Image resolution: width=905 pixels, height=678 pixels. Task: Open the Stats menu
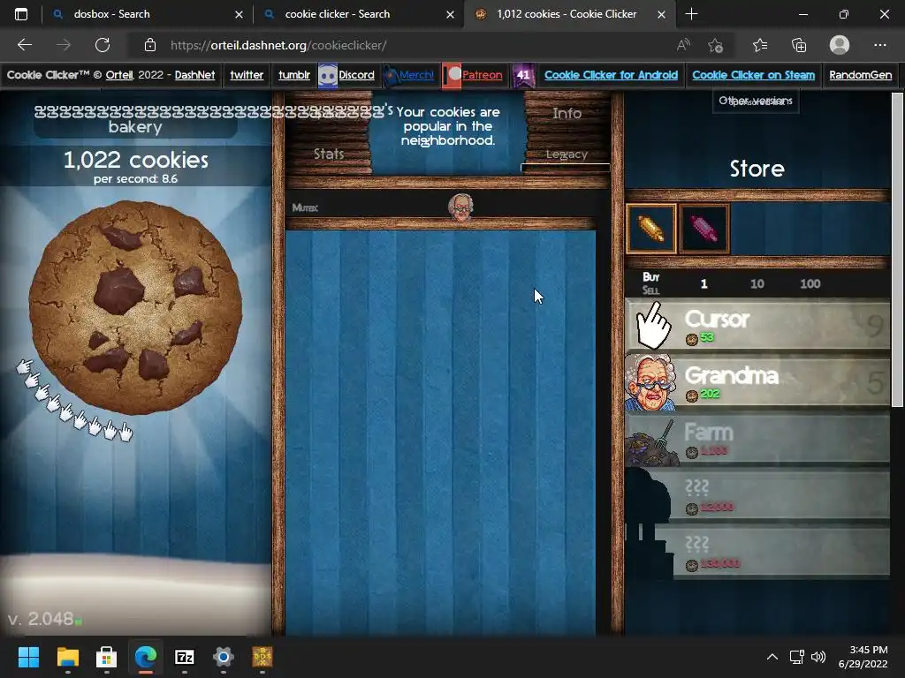(329, 154)
